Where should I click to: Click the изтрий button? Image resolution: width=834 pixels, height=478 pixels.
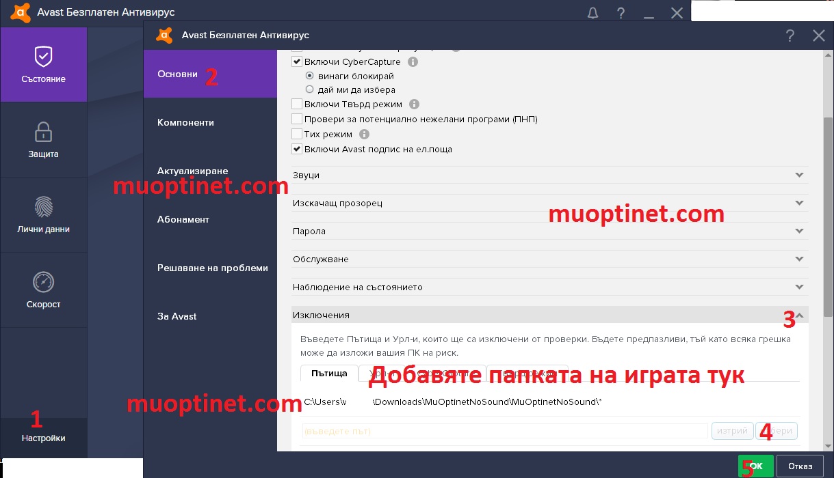click(x=732, y=432)
